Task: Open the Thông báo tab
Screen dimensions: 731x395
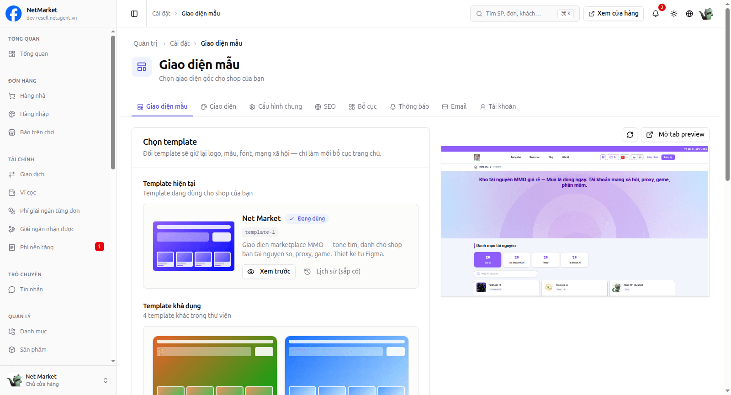Action: (409, 106)
